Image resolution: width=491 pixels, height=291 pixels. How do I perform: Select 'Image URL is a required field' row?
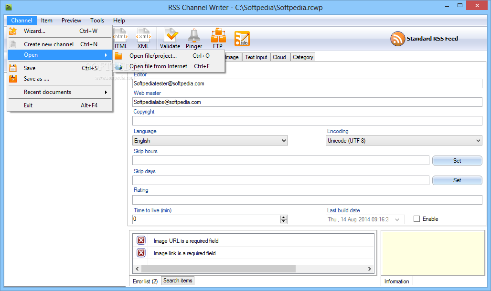tap(253, 240)
